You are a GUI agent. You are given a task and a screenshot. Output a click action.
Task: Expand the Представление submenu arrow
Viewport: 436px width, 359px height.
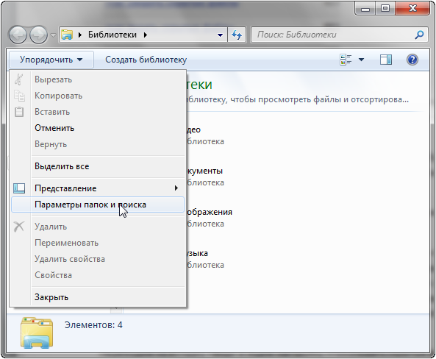(176, 188)
